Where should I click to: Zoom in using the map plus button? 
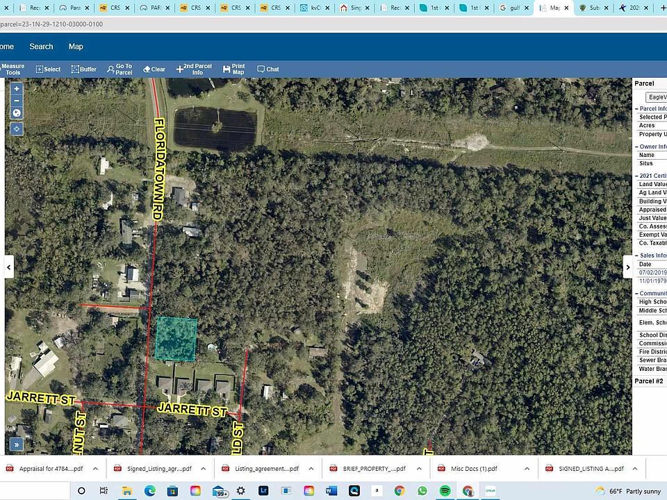coord(17,89)
